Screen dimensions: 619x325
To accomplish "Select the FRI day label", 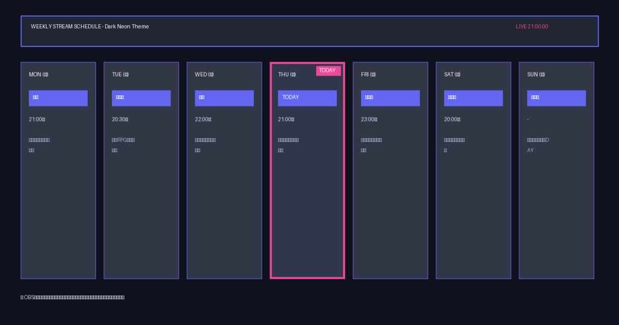I will (368, 74).
